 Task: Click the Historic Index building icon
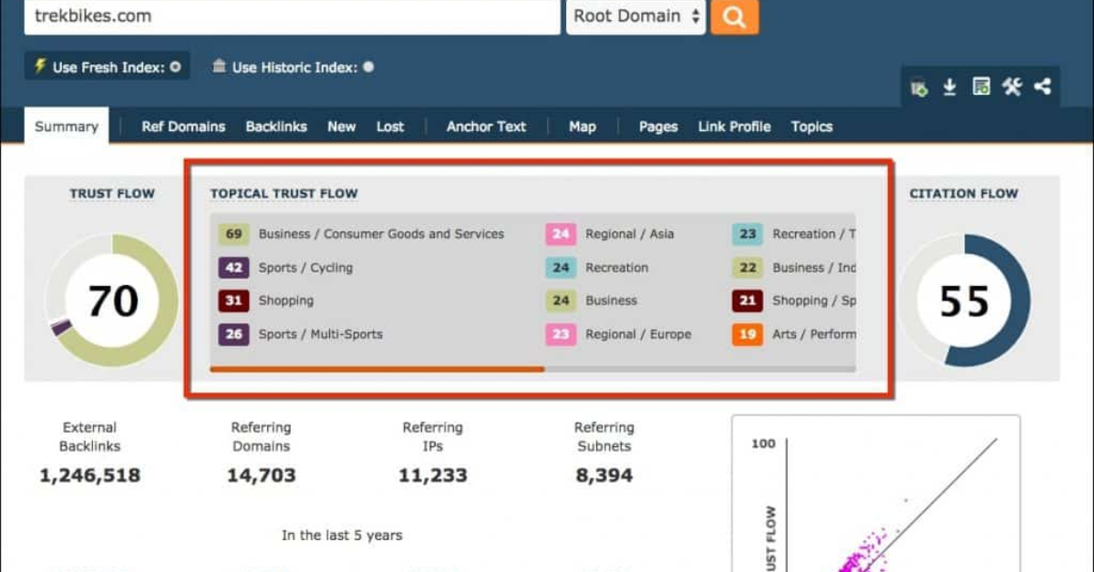coord(219,66)
